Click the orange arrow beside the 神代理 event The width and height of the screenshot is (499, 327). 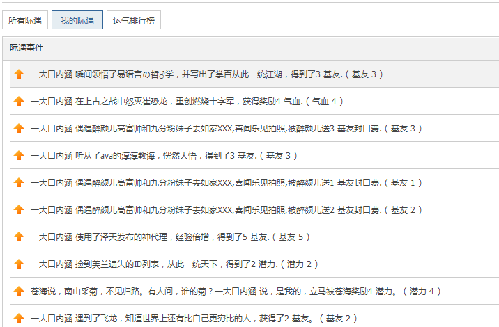tap(19, 237)
